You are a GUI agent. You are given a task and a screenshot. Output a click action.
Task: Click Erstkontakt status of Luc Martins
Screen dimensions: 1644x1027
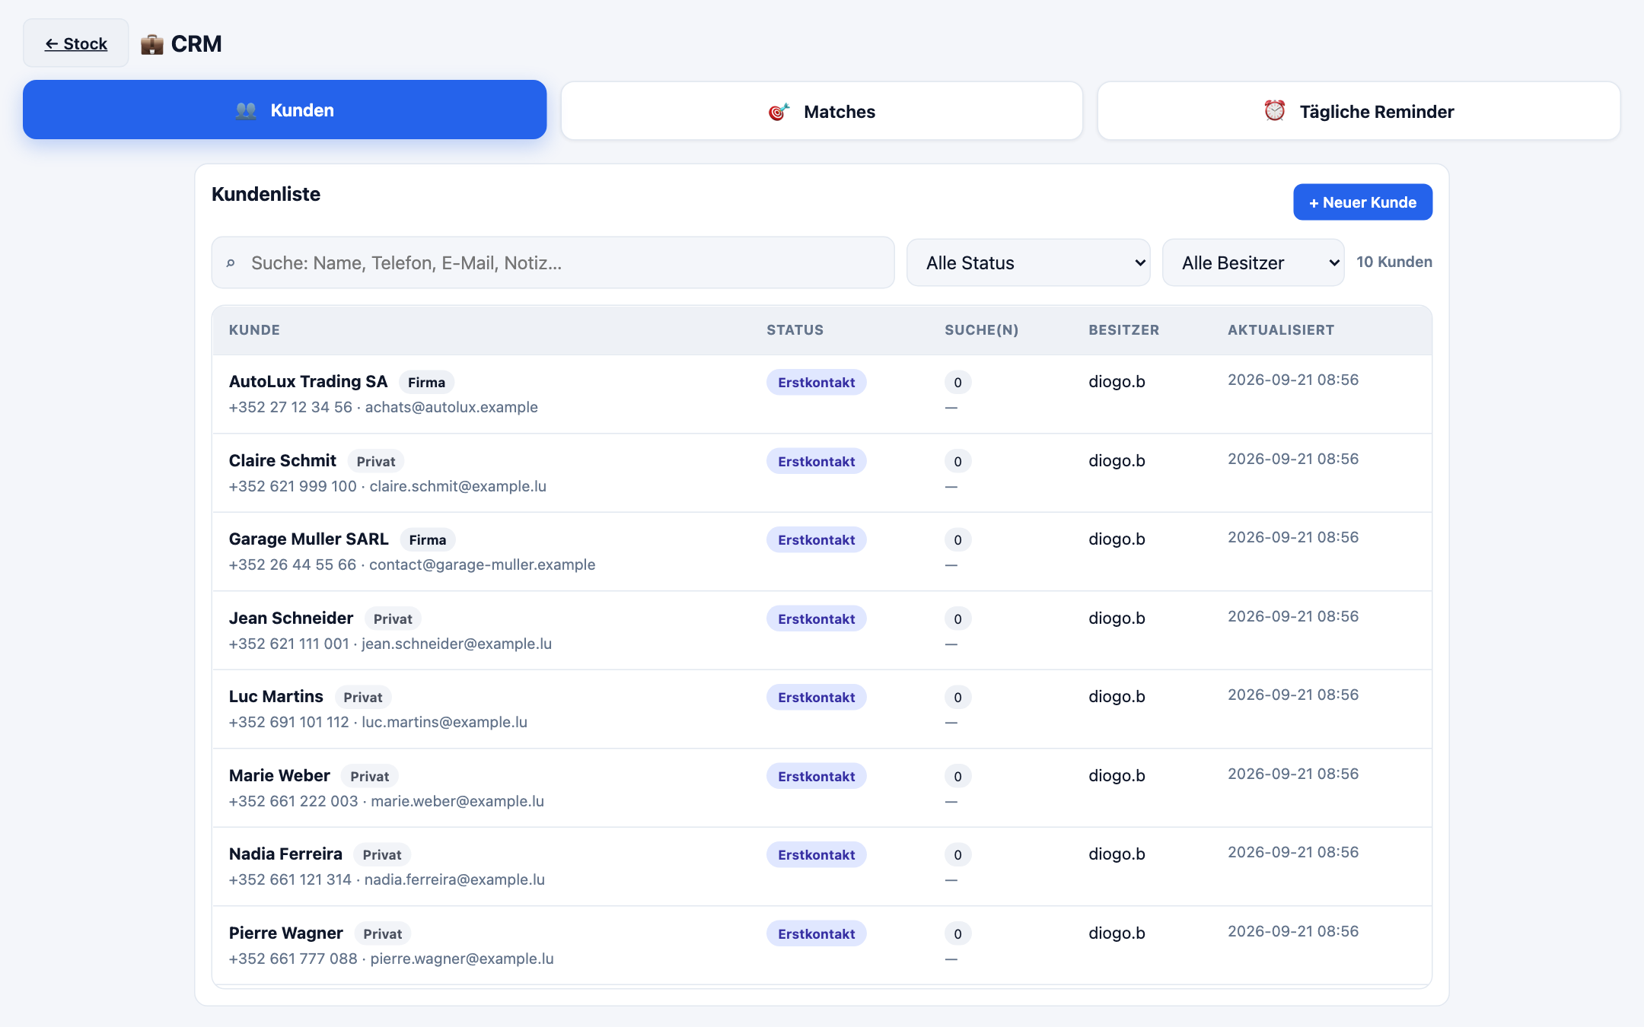pyautogui.click(x=816, y=697)
